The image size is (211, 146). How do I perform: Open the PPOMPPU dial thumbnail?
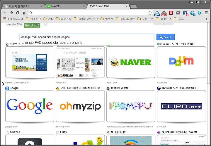pos(131,106)
